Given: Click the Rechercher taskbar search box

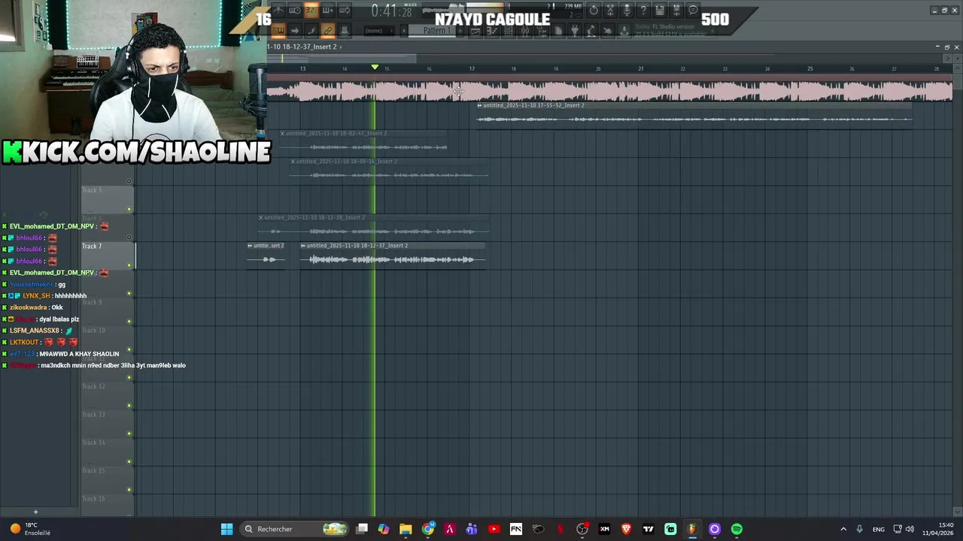Looking at the screenshot, I should pos(295,529).
